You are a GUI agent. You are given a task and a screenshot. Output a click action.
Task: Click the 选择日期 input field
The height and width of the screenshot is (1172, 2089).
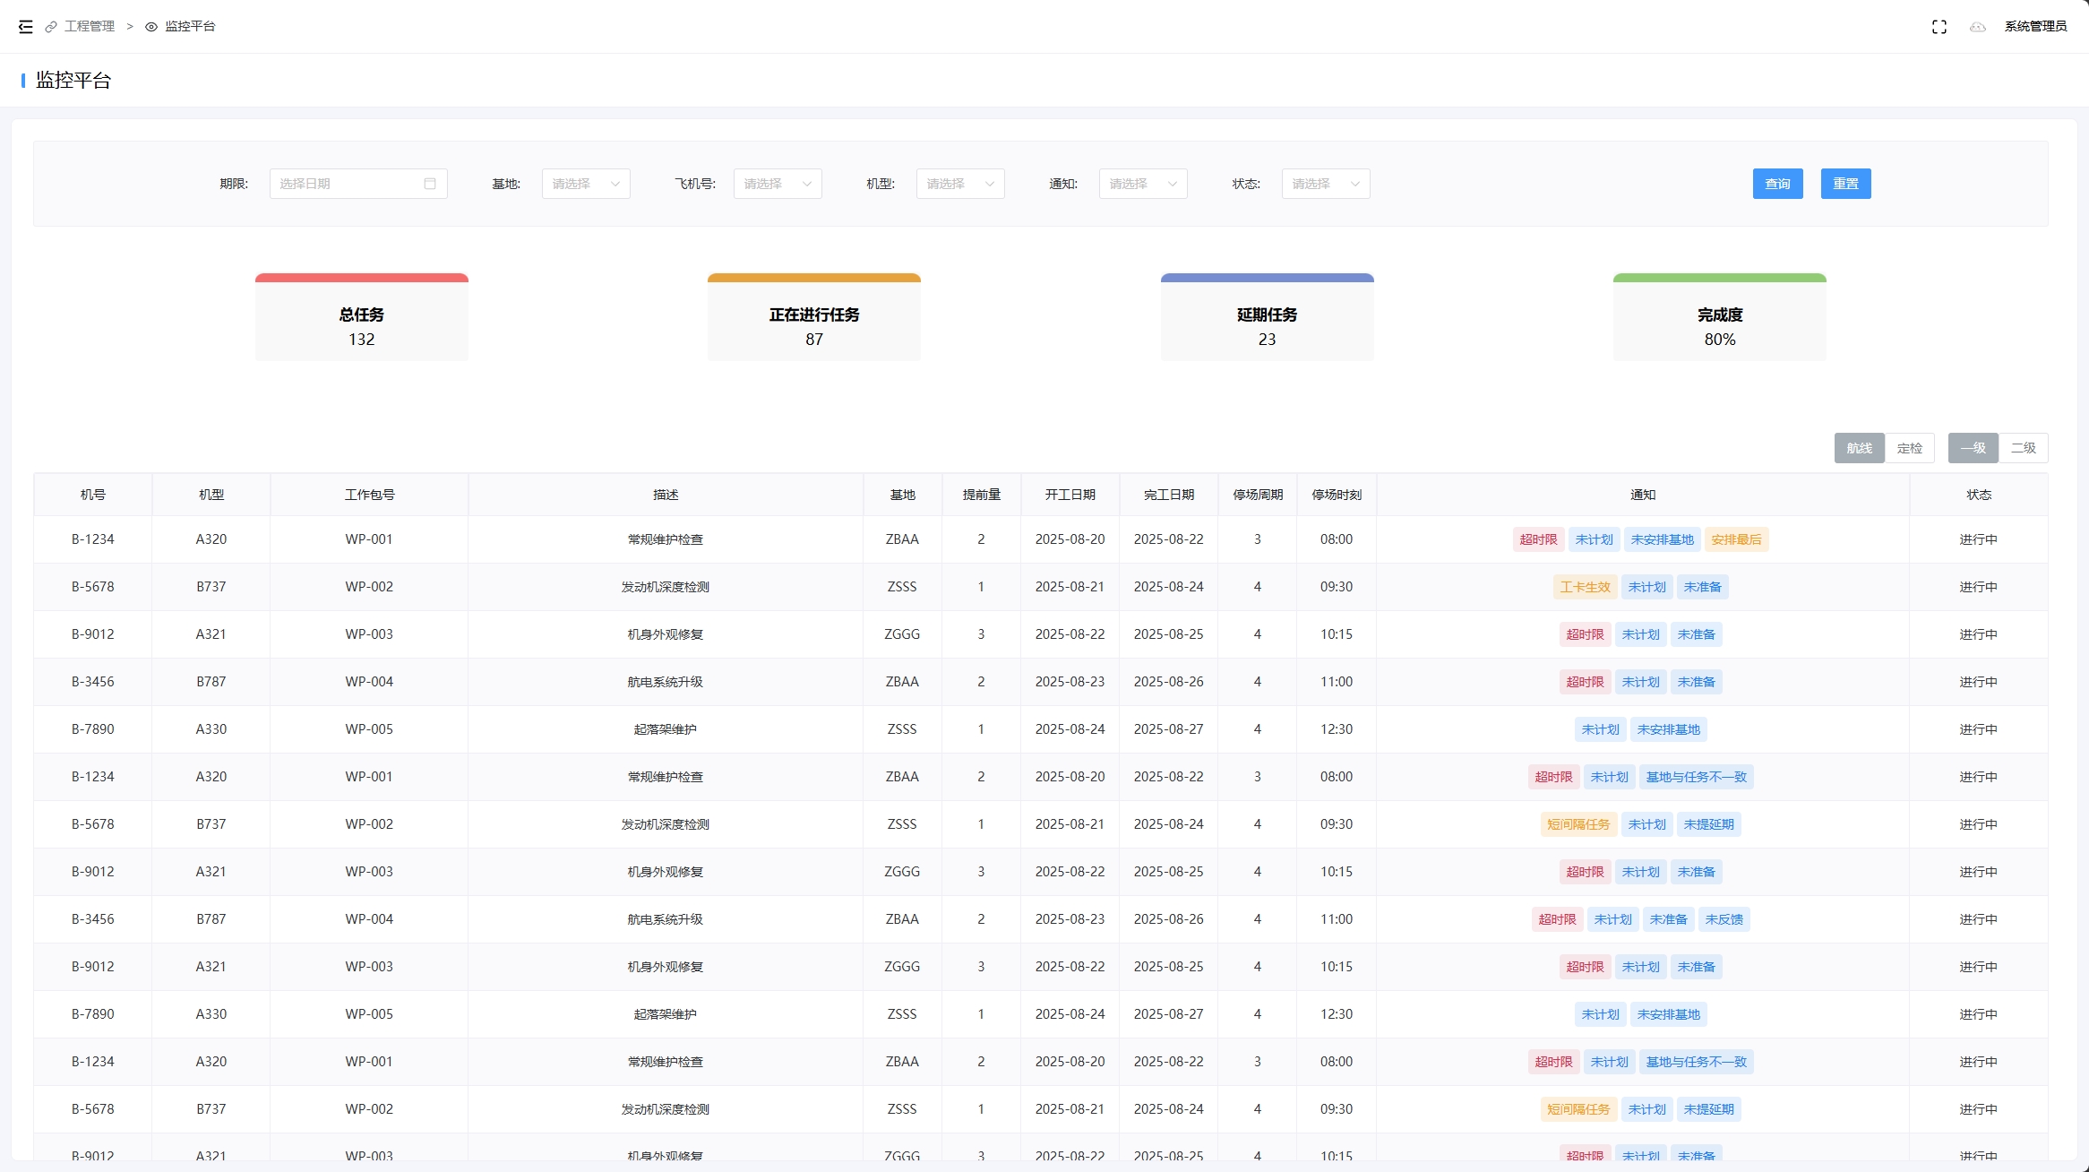point(358,184)
